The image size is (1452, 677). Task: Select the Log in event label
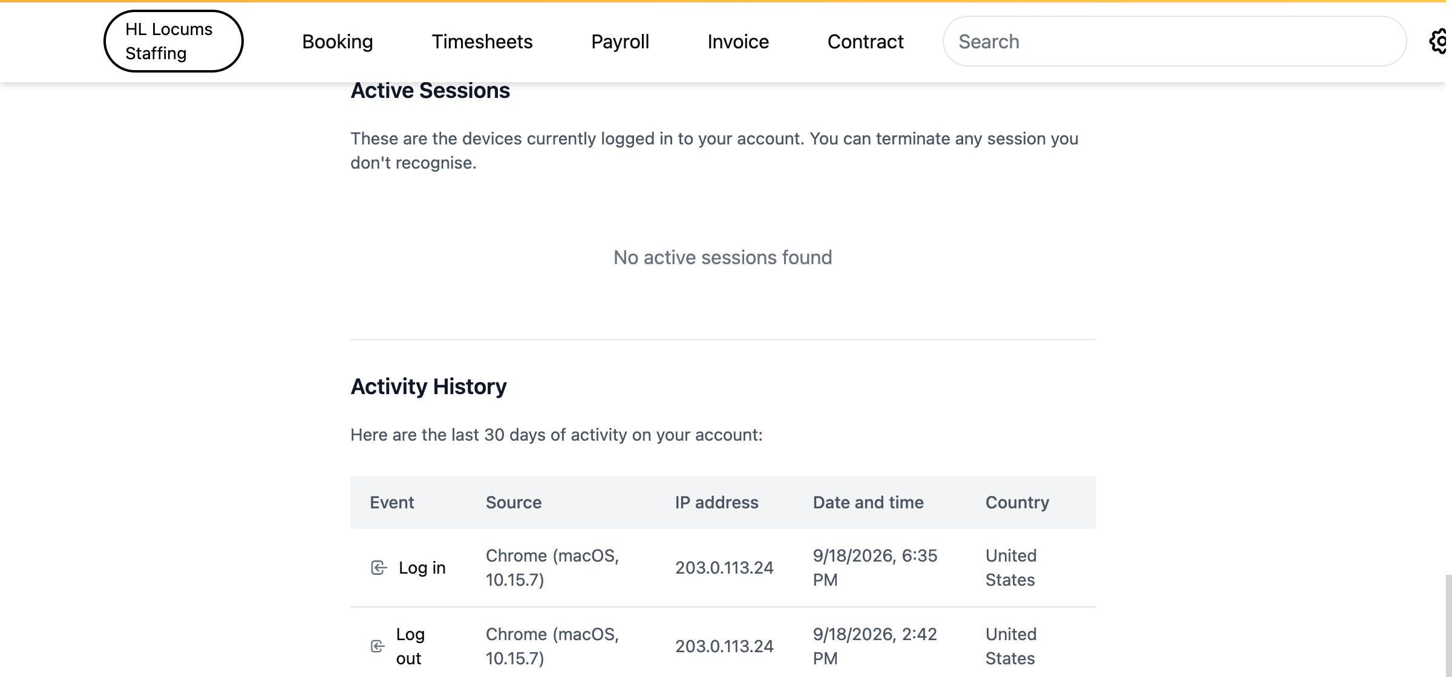coord(422,568)
